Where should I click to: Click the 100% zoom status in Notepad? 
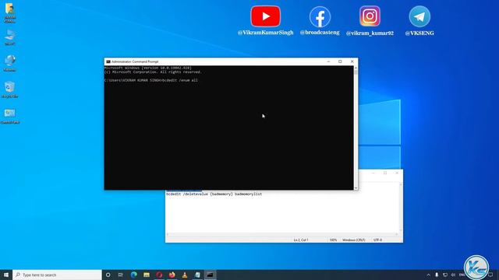(x=333, y=240)
